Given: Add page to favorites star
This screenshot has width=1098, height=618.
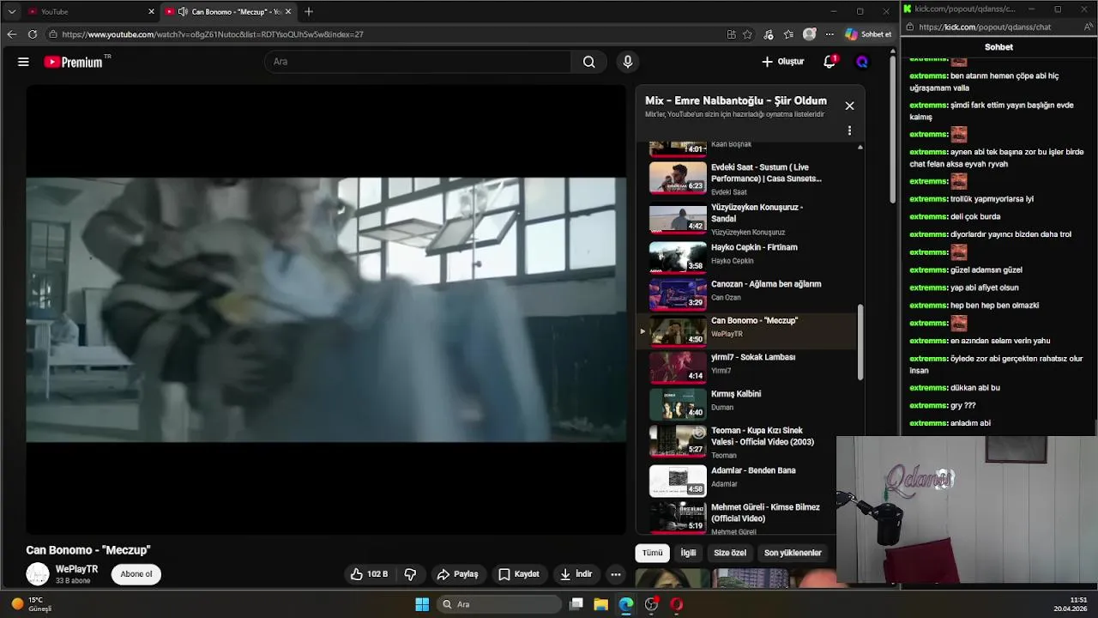Looking at the screenshot, I should point(747,34).
